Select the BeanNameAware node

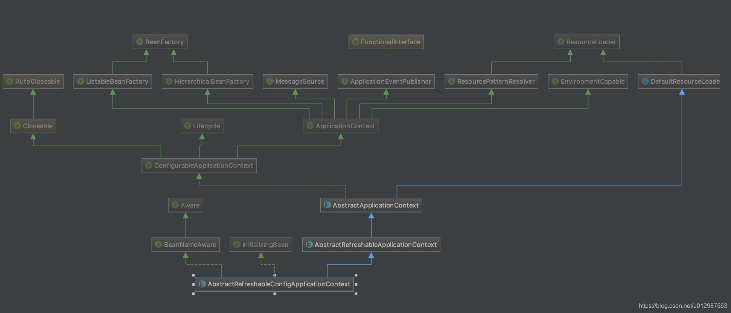pyautogui.click(x=186, y=245)
